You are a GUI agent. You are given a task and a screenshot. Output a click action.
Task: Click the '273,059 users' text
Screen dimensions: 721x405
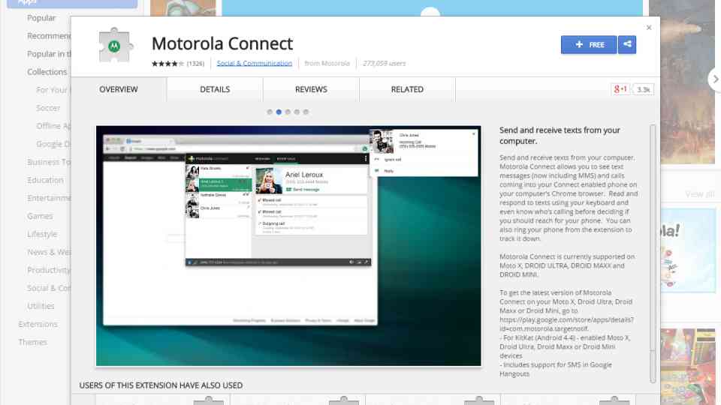(385, 63)
